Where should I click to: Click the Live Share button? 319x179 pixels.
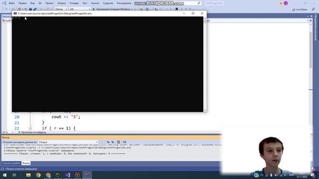[300, 9]
